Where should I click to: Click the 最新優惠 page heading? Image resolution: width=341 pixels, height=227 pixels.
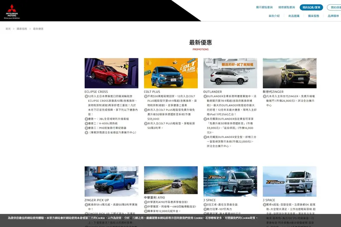pos(200,42)
